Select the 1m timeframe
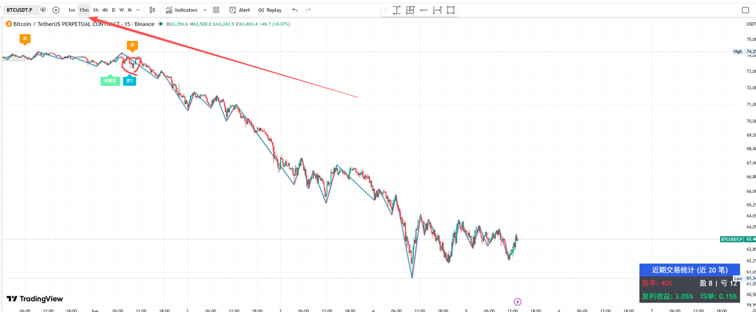Screen dimensions: 756x312 click(x=72, y=10)
